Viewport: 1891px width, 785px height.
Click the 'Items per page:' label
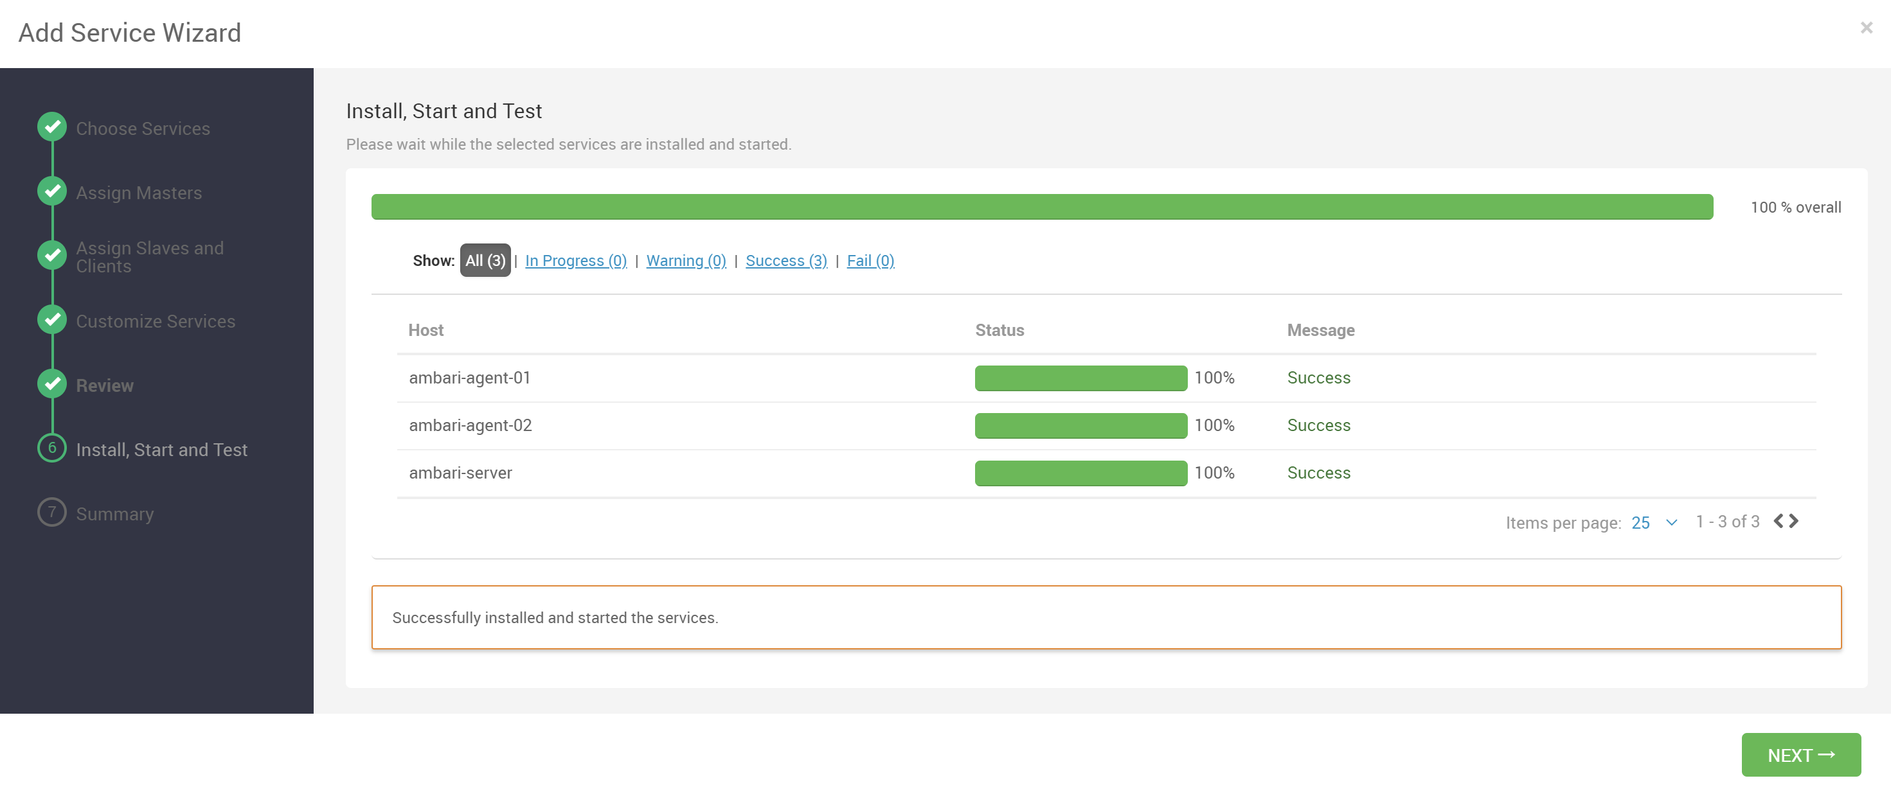1564,523
